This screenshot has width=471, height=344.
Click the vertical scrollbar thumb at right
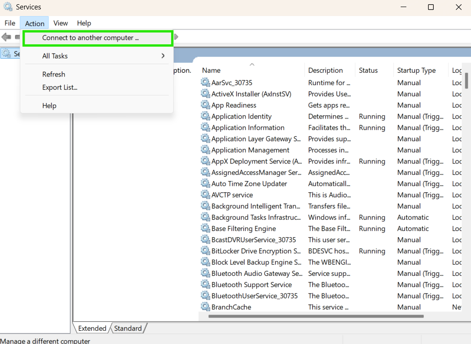[466, 80]
